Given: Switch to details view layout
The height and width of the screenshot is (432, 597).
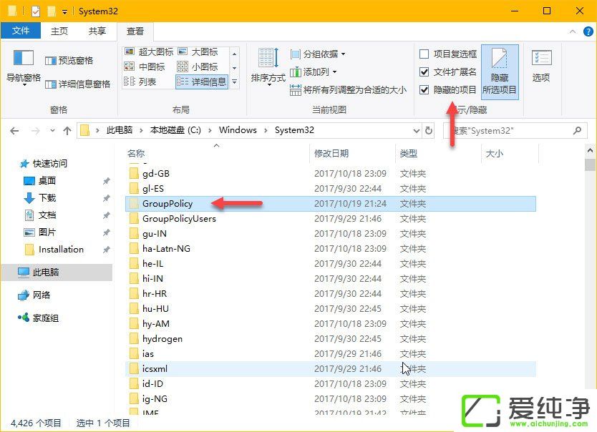Looking at the screenshot, I should pyautogui.click(x=206, y=81).
